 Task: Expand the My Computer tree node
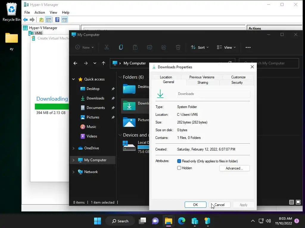(74, 160)
